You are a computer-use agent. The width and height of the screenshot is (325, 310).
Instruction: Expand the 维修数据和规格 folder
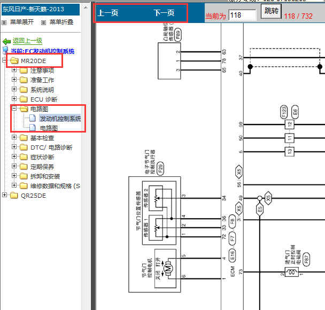point(14,185)
